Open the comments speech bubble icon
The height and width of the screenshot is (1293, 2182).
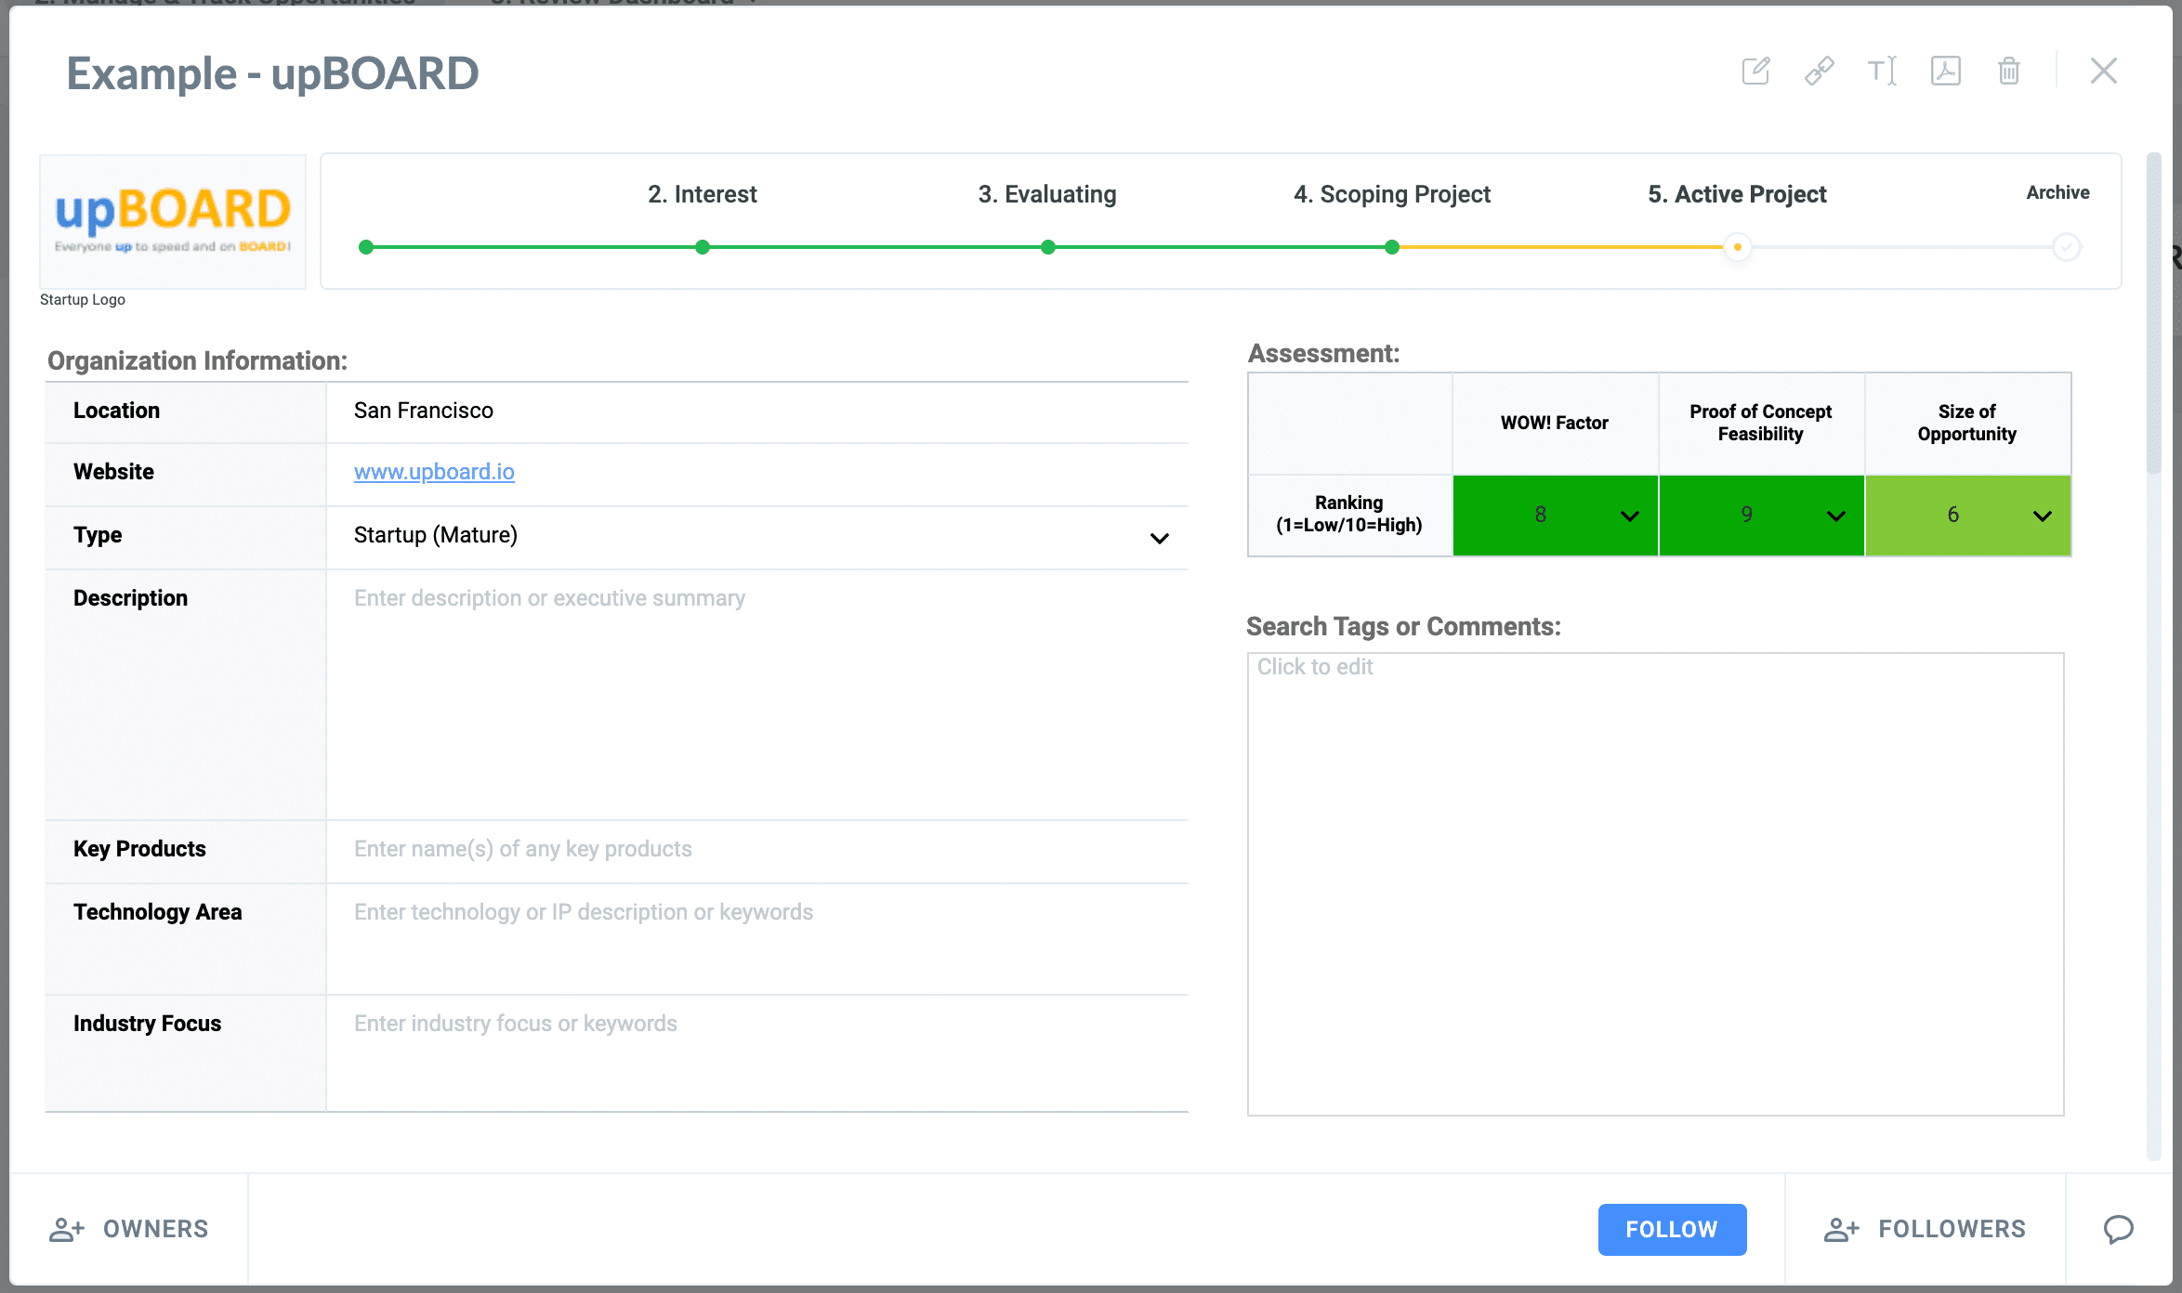tap(2118, 1229)
